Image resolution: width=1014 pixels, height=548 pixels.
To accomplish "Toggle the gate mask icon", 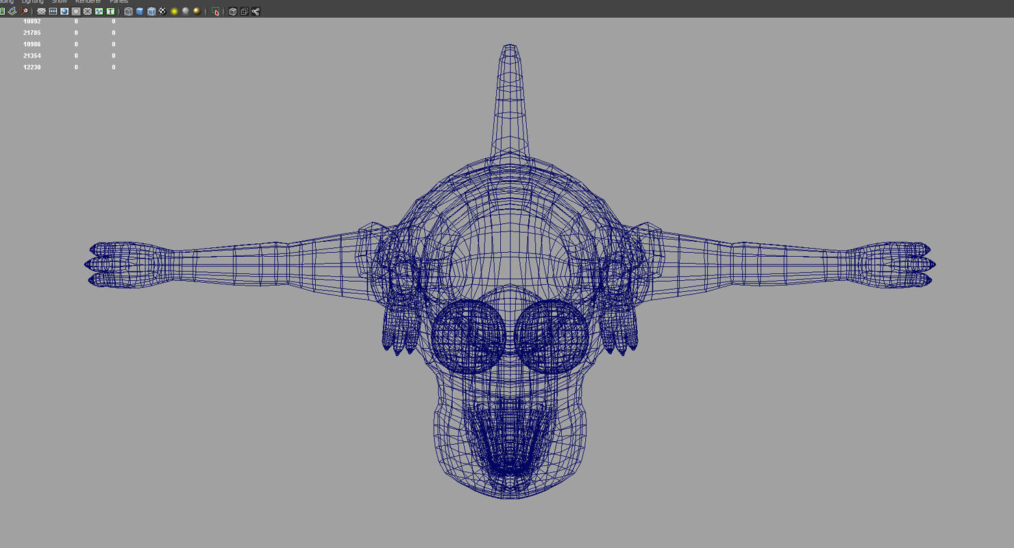I will point(76,12).
